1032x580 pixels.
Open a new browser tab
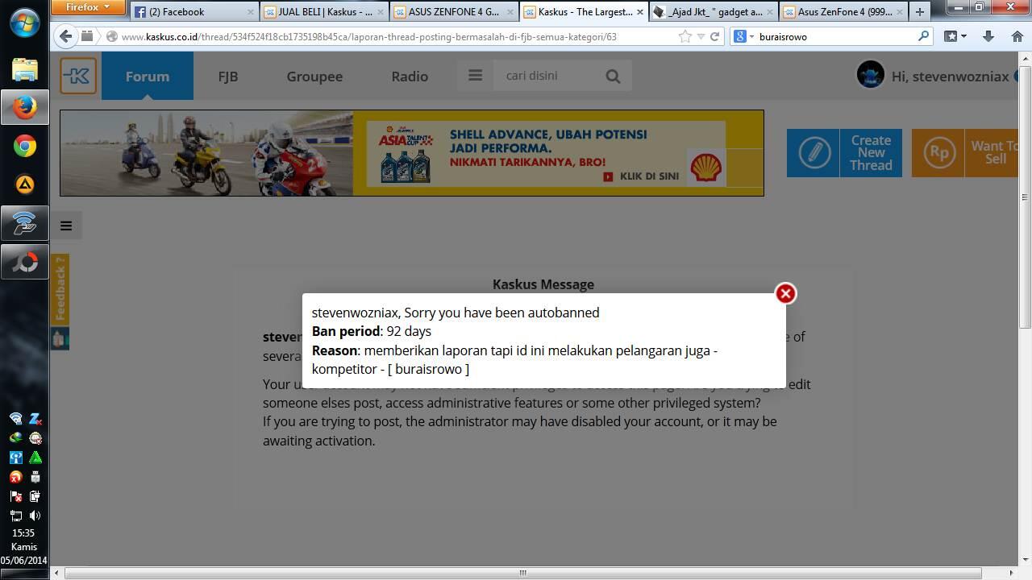pyautogui.click(x=919, y=11)
